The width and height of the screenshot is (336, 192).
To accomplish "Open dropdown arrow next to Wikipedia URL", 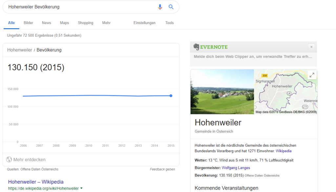I will (x=81, y=188).
